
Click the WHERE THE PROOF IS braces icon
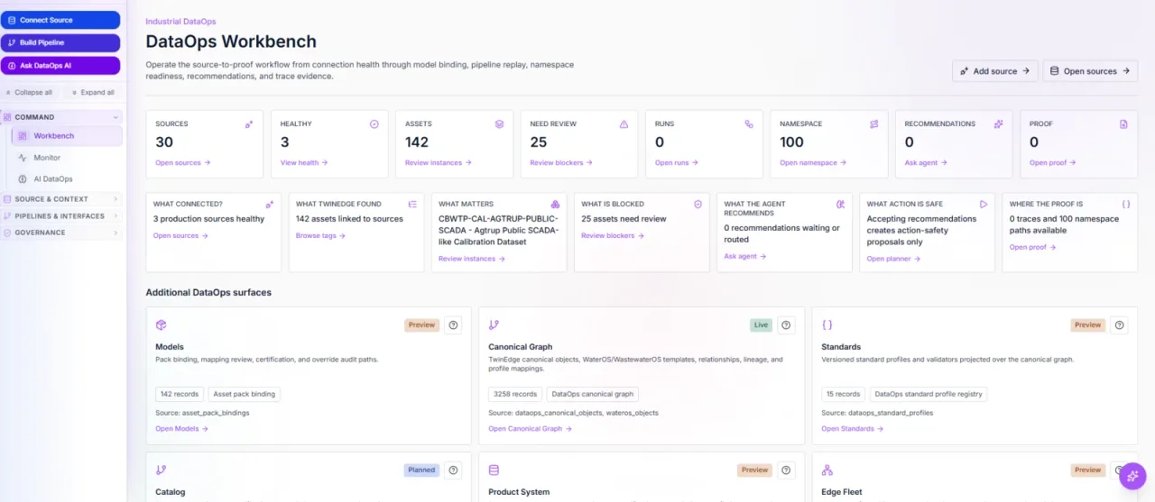pos(1125,205)
